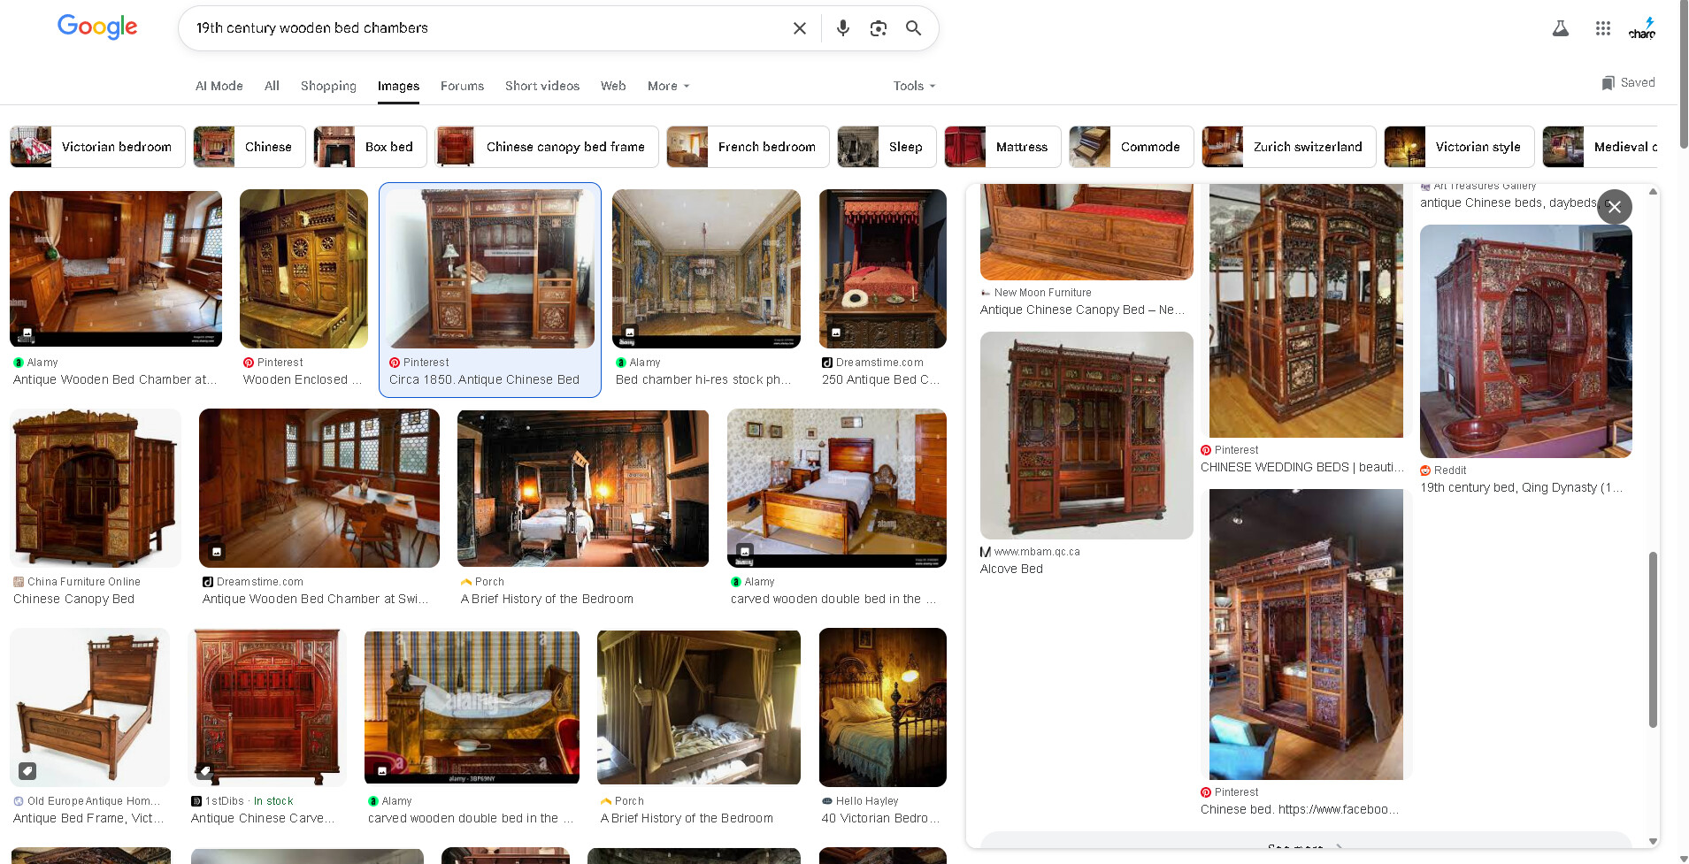Close the image preview side panel
The image size is (1689, 864).
1614,207
